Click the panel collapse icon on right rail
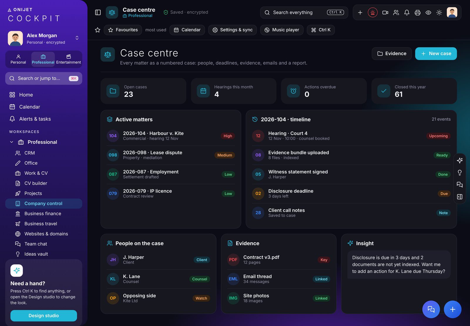470x326 pixels. click(x=460, y=197)
